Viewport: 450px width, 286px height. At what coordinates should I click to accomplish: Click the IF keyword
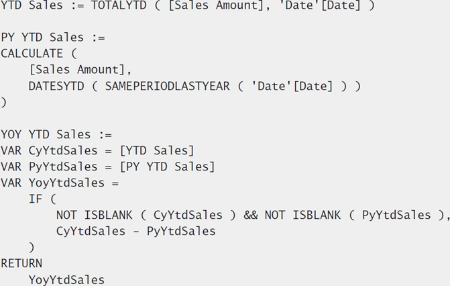click(36, 199)
